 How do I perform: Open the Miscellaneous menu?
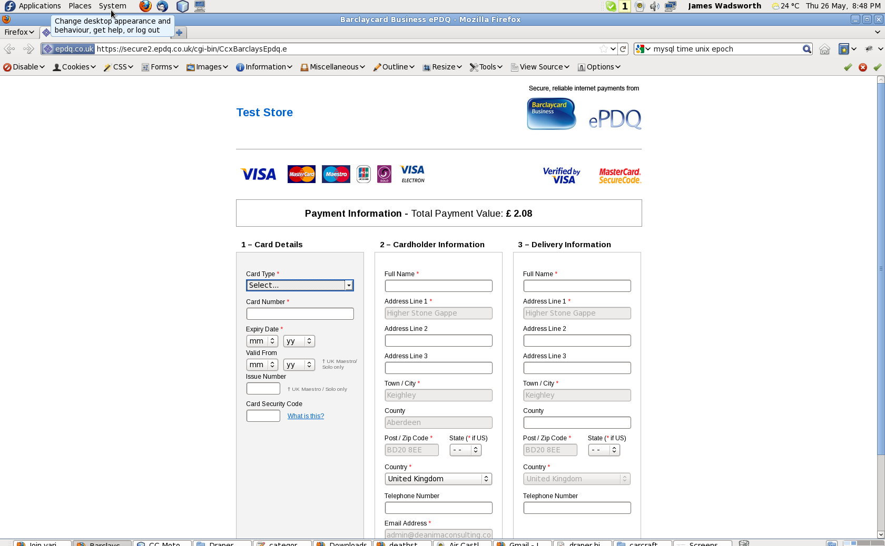coord(333,67)
